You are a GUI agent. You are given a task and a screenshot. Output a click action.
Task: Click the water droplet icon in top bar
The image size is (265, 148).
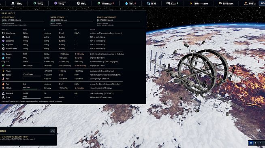click(126, 3)
